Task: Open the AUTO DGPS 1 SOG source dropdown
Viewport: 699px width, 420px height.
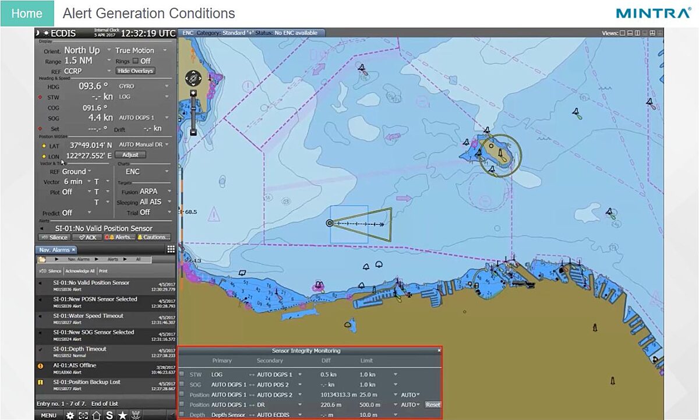Action: pos(167,118)
